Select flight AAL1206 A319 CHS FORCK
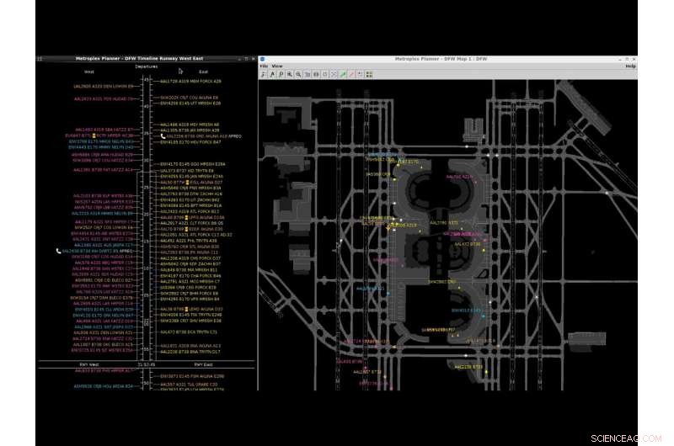Viewport: 674px width, 446px height. pos(190,258)
